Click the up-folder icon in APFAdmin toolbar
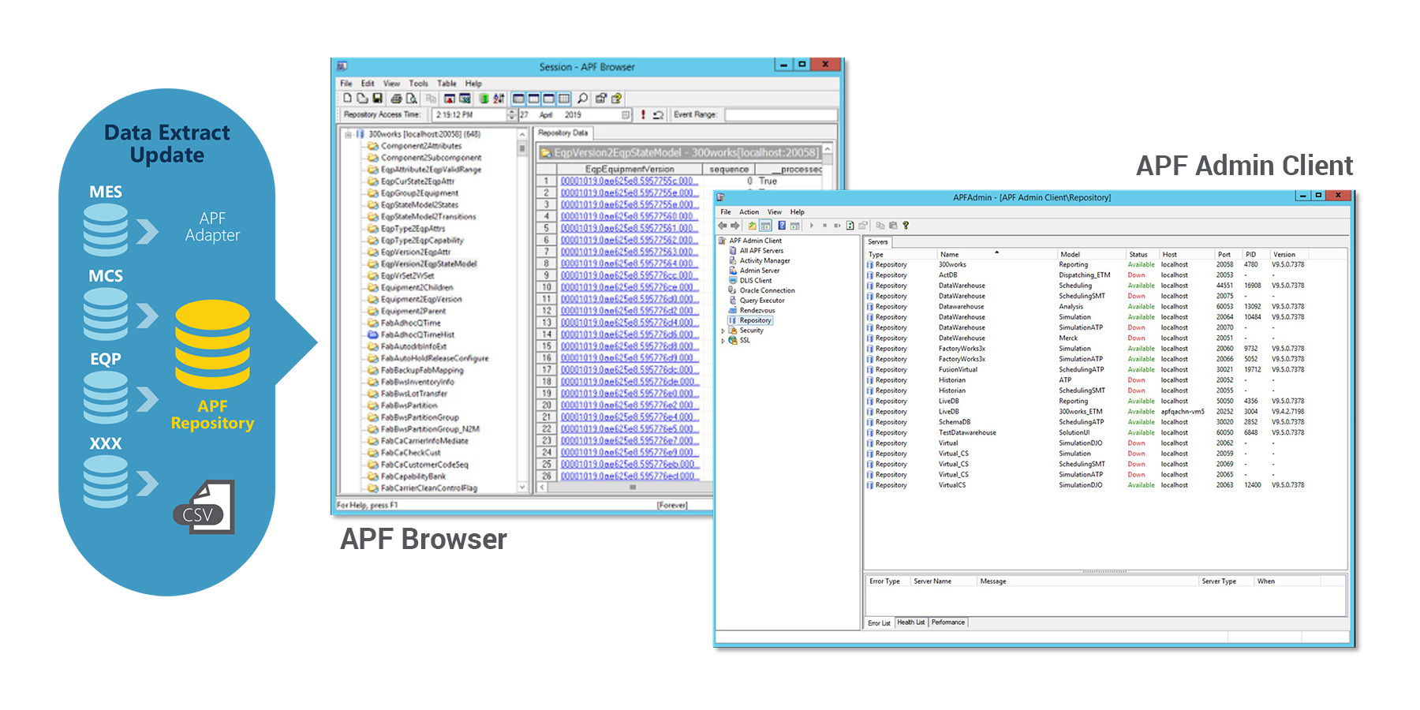 tap(752, 226)
